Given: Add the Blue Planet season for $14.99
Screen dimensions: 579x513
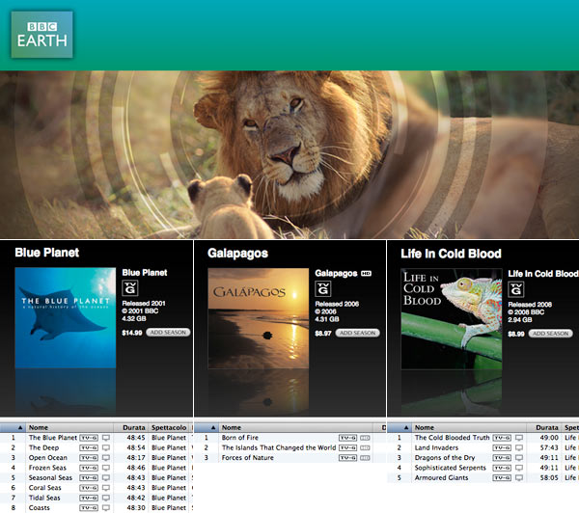Looking at the screenshot, I should click(x=169, y=333).
